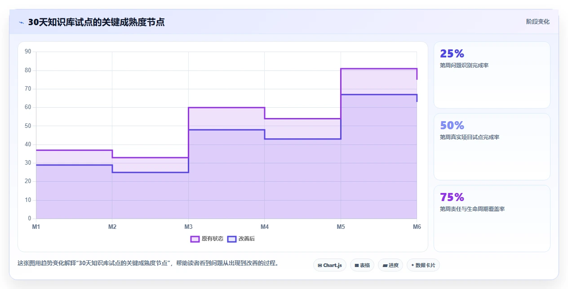Click the M2 x-axis label
The image size is (568, 289).
112,227
